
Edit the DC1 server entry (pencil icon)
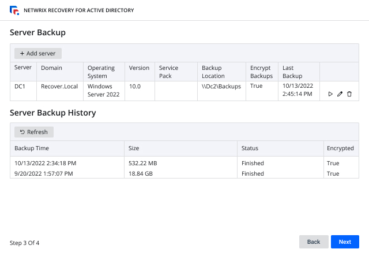(340, 94)
